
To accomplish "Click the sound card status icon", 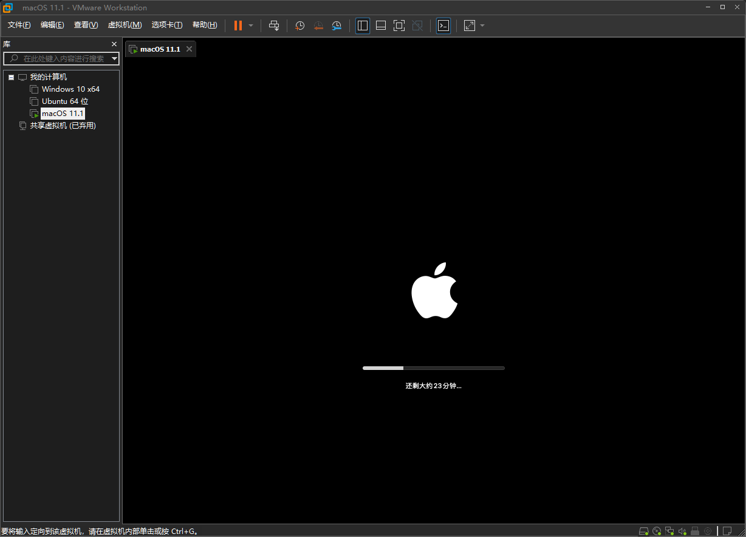I will (683, 532).
